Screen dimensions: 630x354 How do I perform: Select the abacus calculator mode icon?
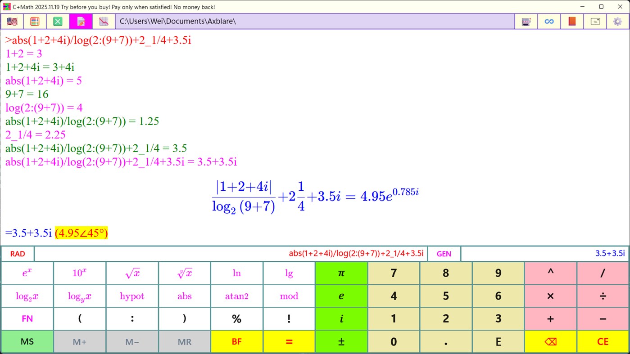click(x=35, y=21)
